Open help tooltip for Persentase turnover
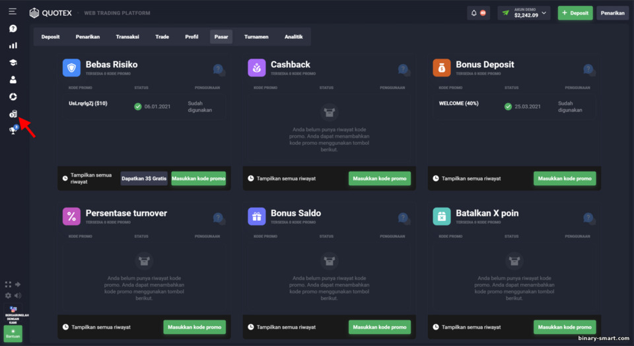Image resolution: width=634 pixels, height=346 pixels. point(219,219)
